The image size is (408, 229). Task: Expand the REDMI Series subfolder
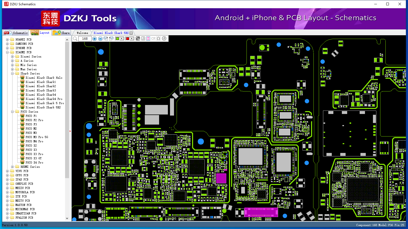(12, 167)
